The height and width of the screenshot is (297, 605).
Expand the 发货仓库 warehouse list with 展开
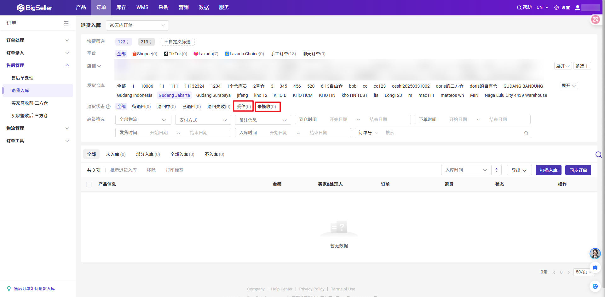tap(569, 86)
